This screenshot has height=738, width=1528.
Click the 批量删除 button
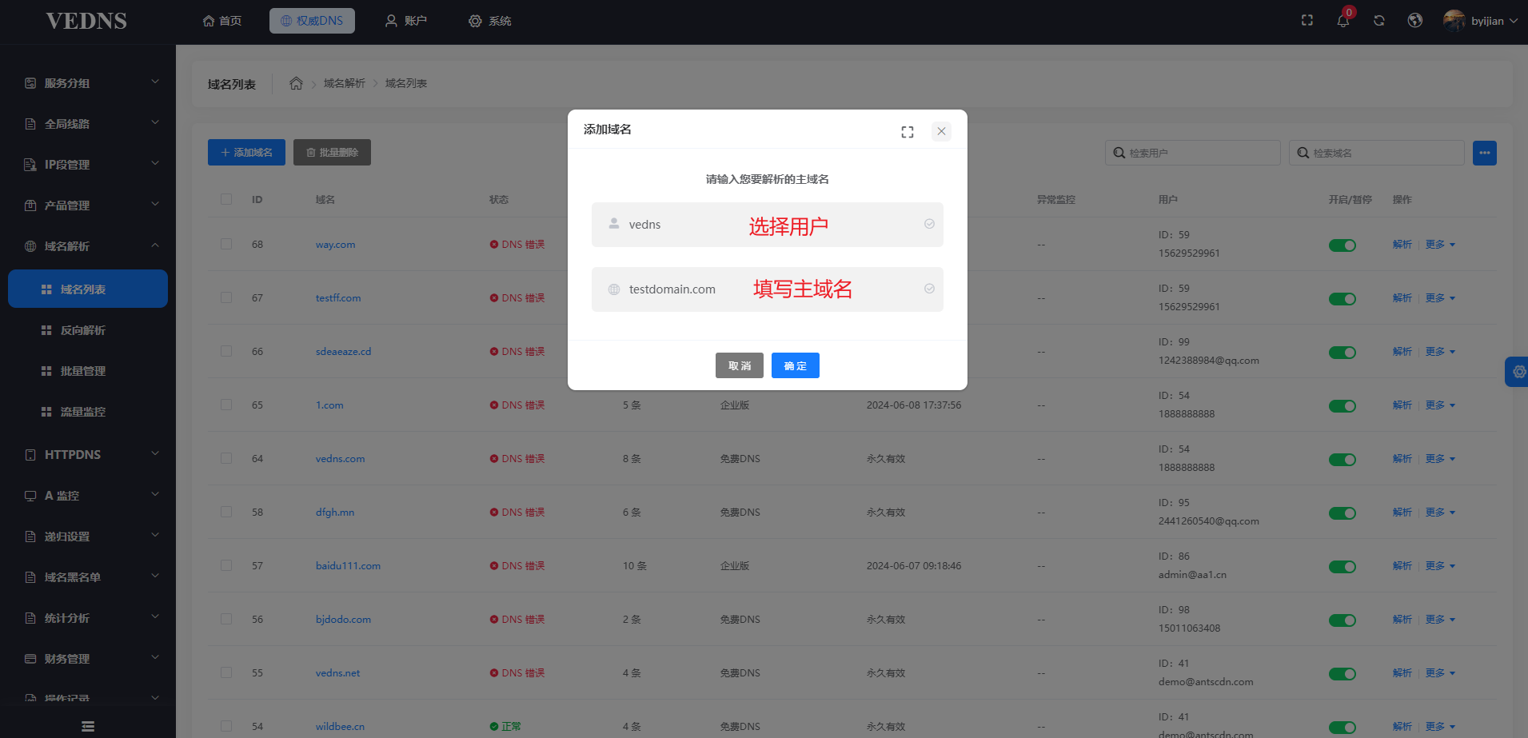(332, 153)
